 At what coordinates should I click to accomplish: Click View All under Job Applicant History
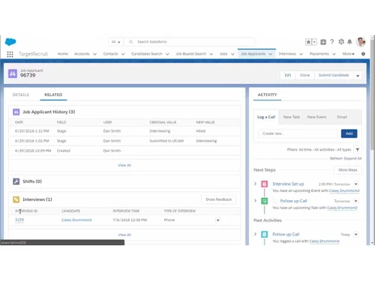click(124, 165)
